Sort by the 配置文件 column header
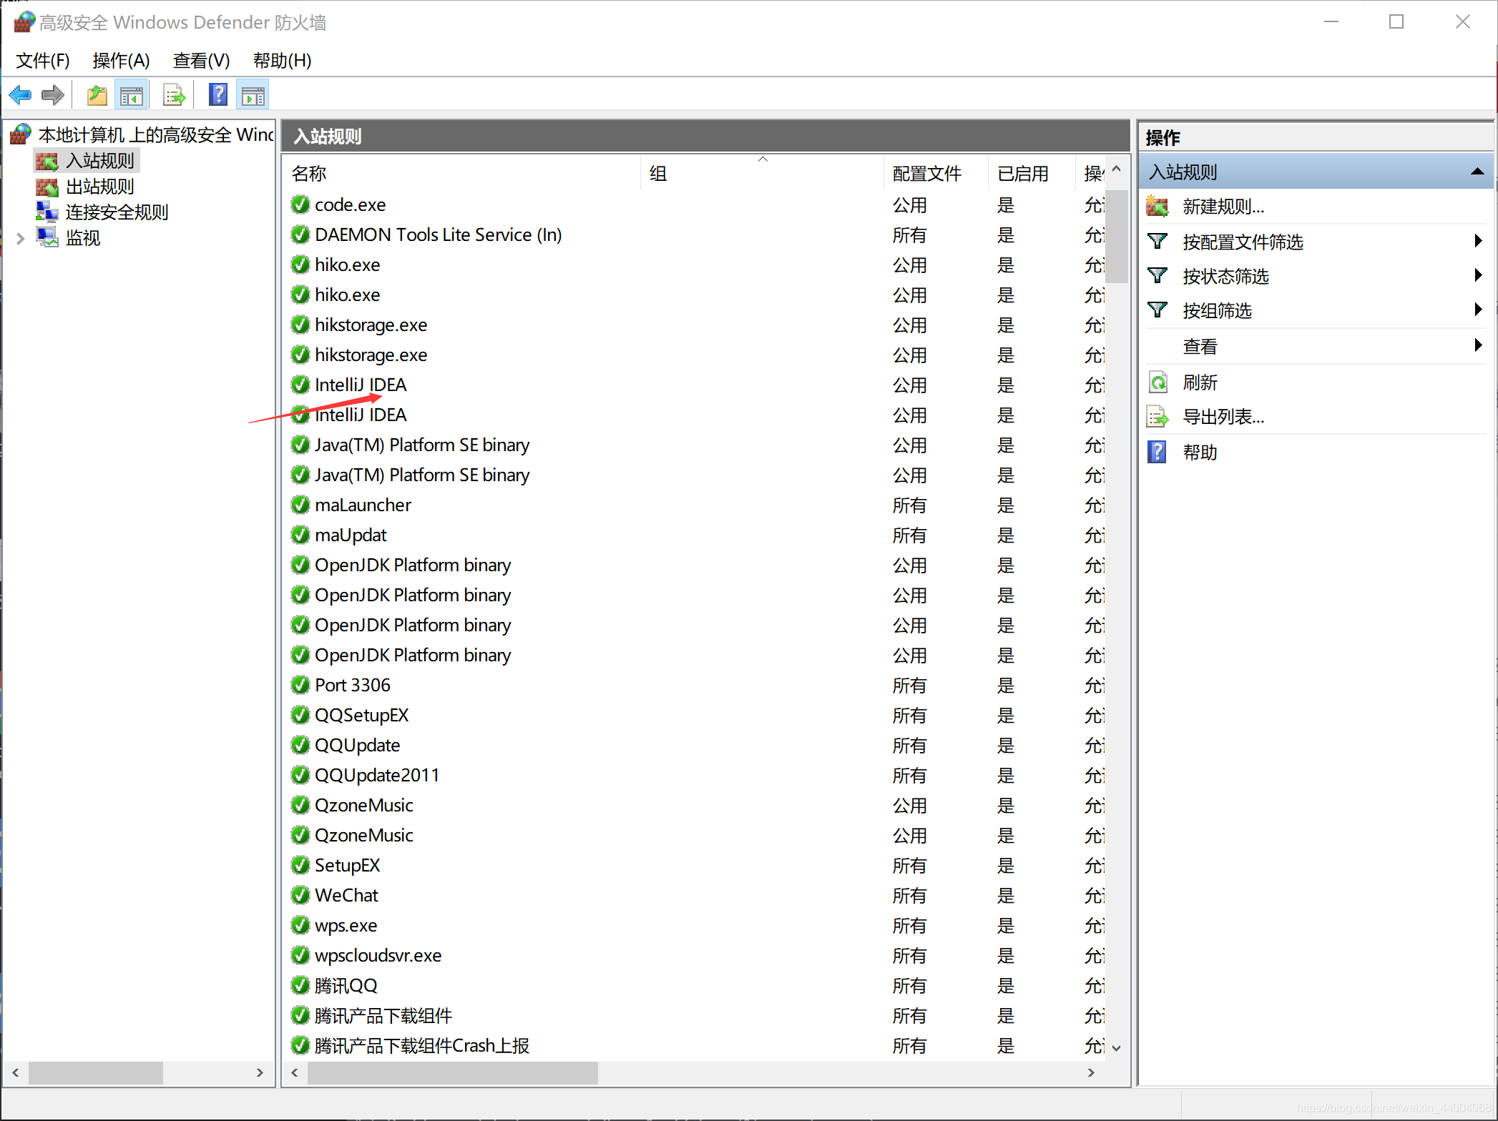The width and height of the screenshot is (1498, 1121). (x=936, y=174)
